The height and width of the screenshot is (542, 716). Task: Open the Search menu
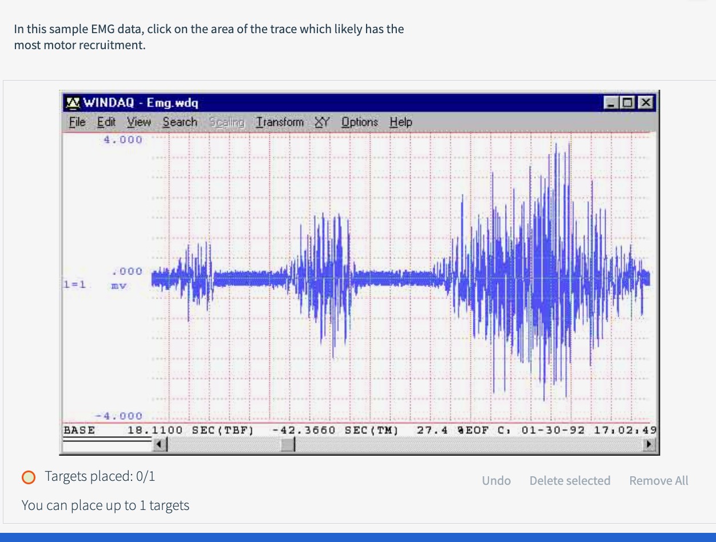coord(180,122)
